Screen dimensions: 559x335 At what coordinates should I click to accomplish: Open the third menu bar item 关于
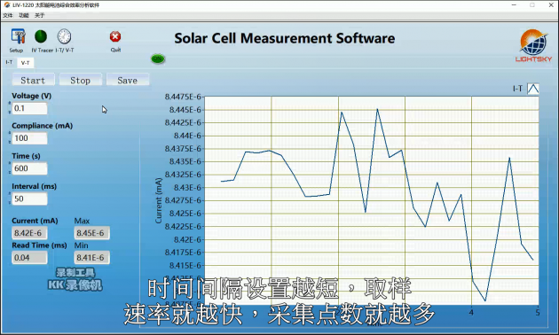pyautogui.click(x=39, y=15)
